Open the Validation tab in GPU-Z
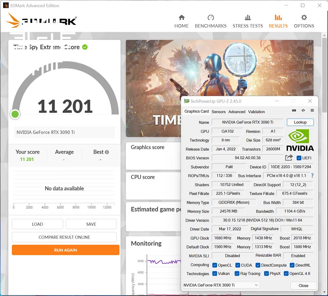This screenshot has height=296, width=328. click(256, 112)
